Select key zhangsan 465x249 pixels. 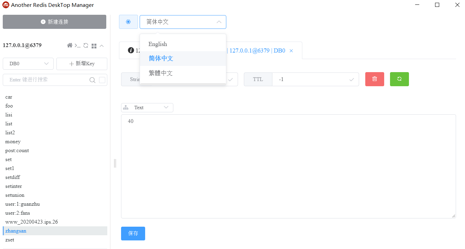[55, 231]
